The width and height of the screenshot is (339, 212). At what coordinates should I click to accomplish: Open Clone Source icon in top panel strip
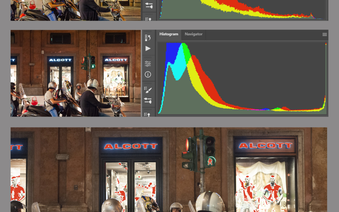(x=148, y=19)
